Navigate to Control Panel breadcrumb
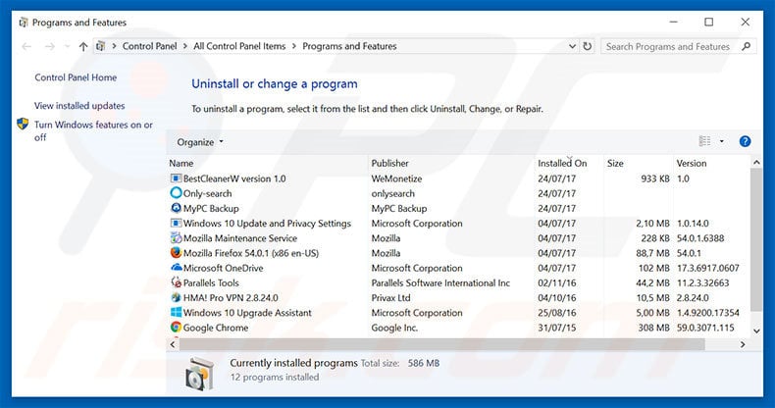Image resolution: width=775 pixels, height=408 pixels. tap(149, 46)
